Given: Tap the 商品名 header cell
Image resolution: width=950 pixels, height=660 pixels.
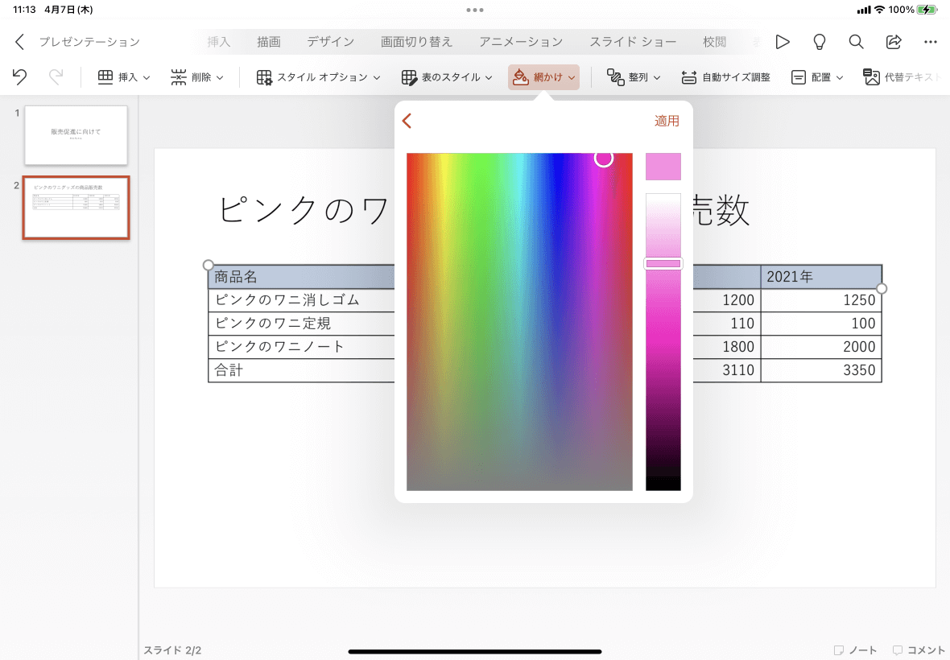Looking at the screenshot, I should pos(301,277).
